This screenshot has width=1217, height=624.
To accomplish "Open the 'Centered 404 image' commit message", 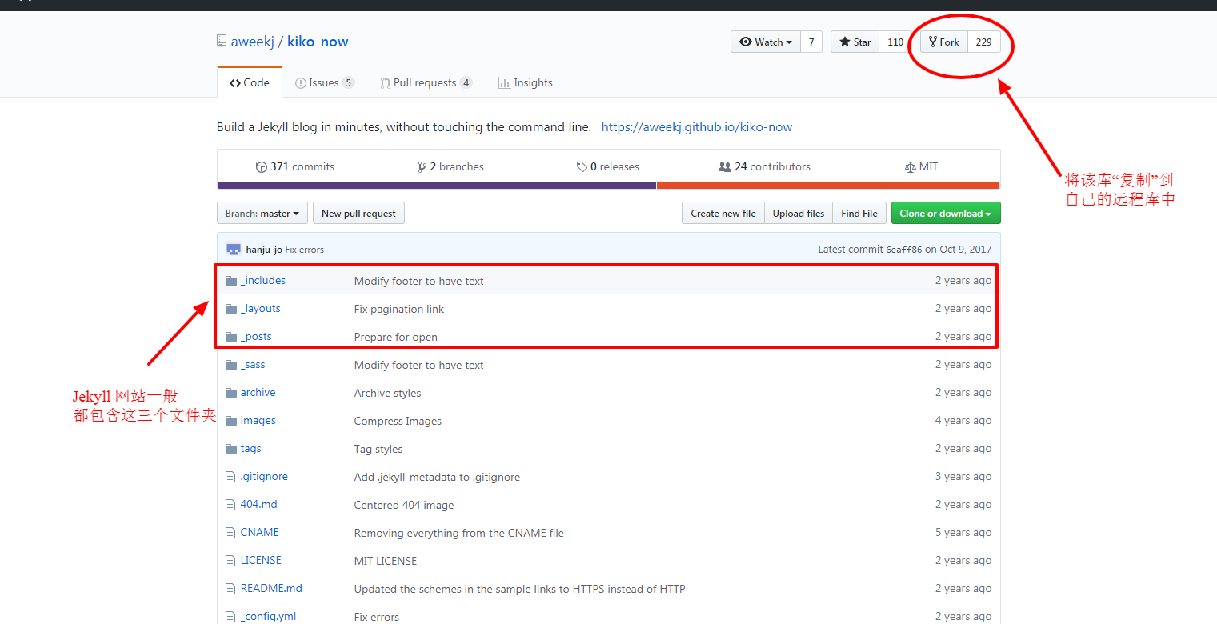I will tap(404, 505).
